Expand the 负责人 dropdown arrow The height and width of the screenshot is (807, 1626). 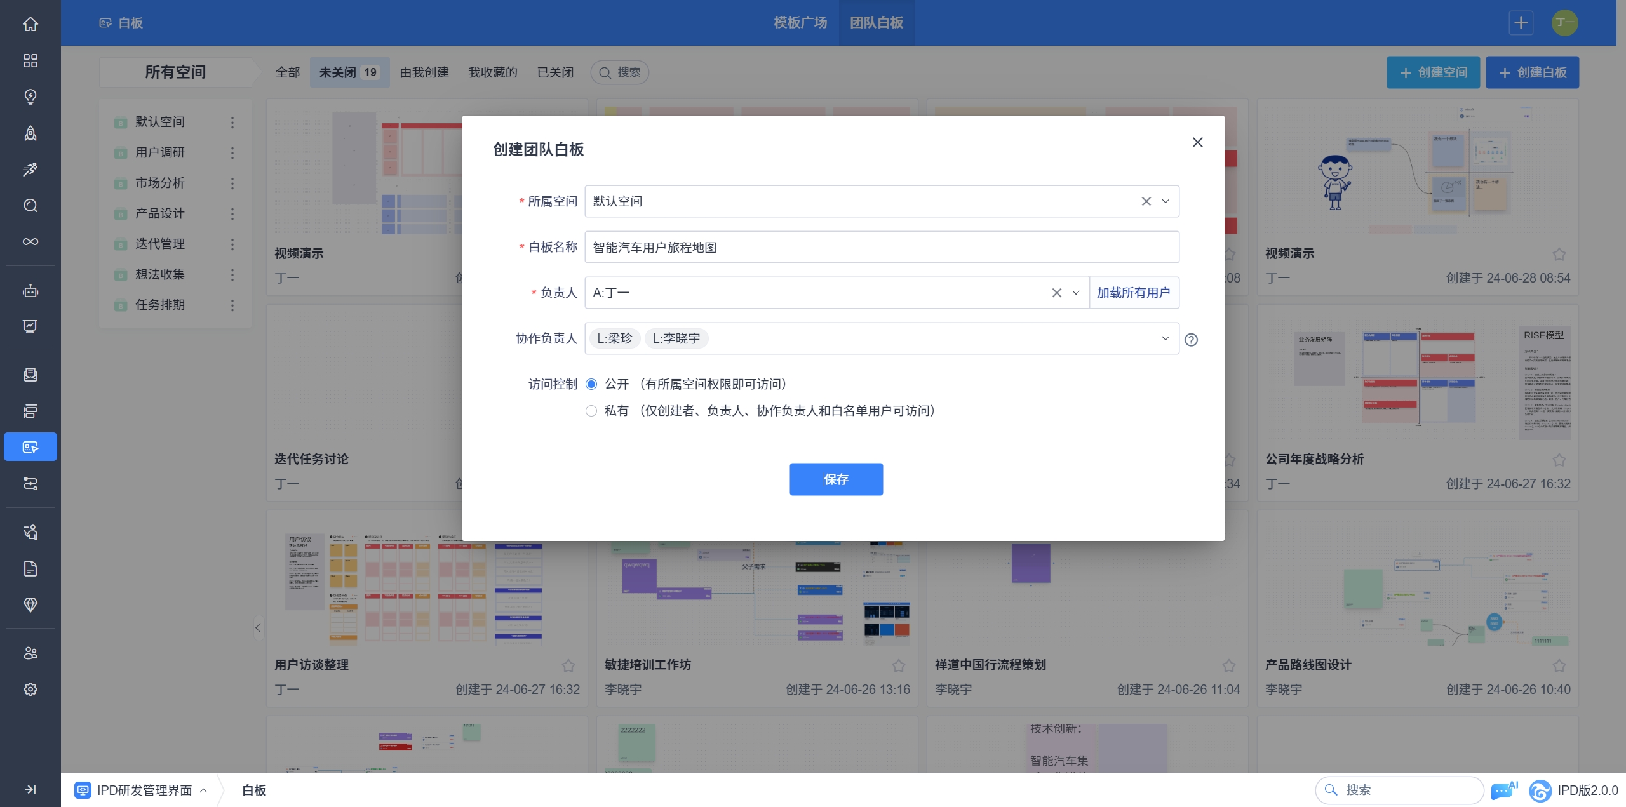point(1076,293)
